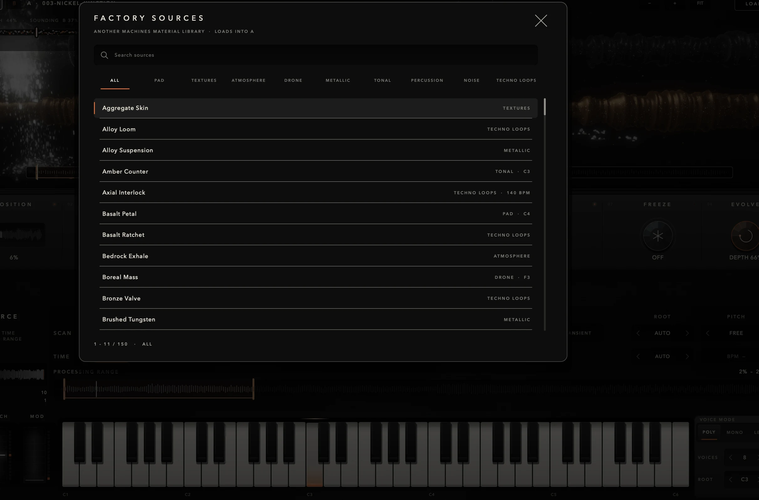Pick the Bedrock Exhale source
The width and height of the screenshot is (759, 500).
click(316, 256)
